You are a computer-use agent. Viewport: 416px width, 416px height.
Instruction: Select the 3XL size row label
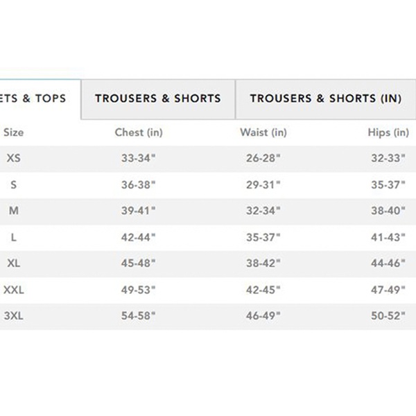(14, 315)
